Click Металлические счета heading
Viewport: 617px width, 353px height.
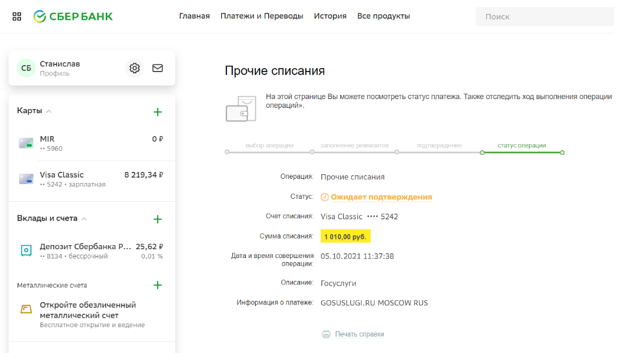[52, 286]
